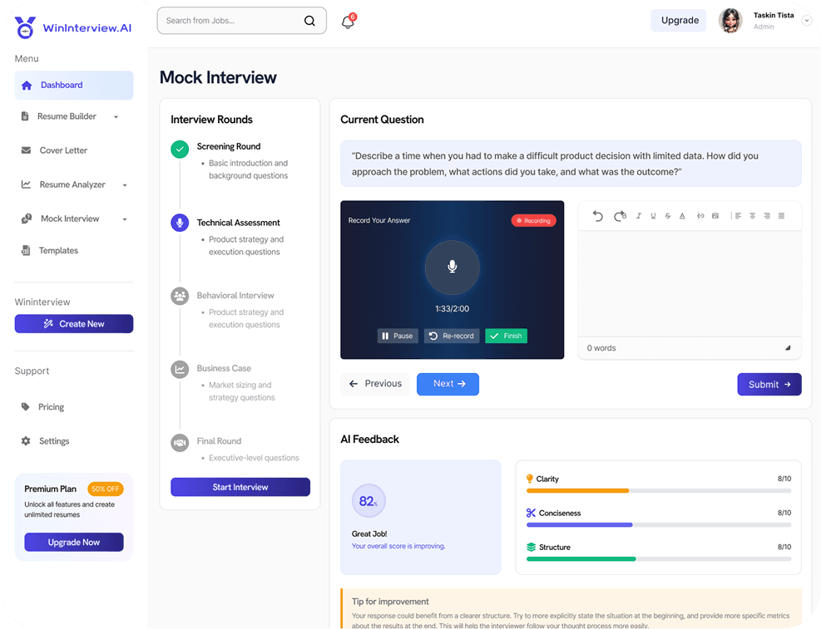Expand the Resume Builder submenu
821x629 pixels.
(x=116, y=117)
